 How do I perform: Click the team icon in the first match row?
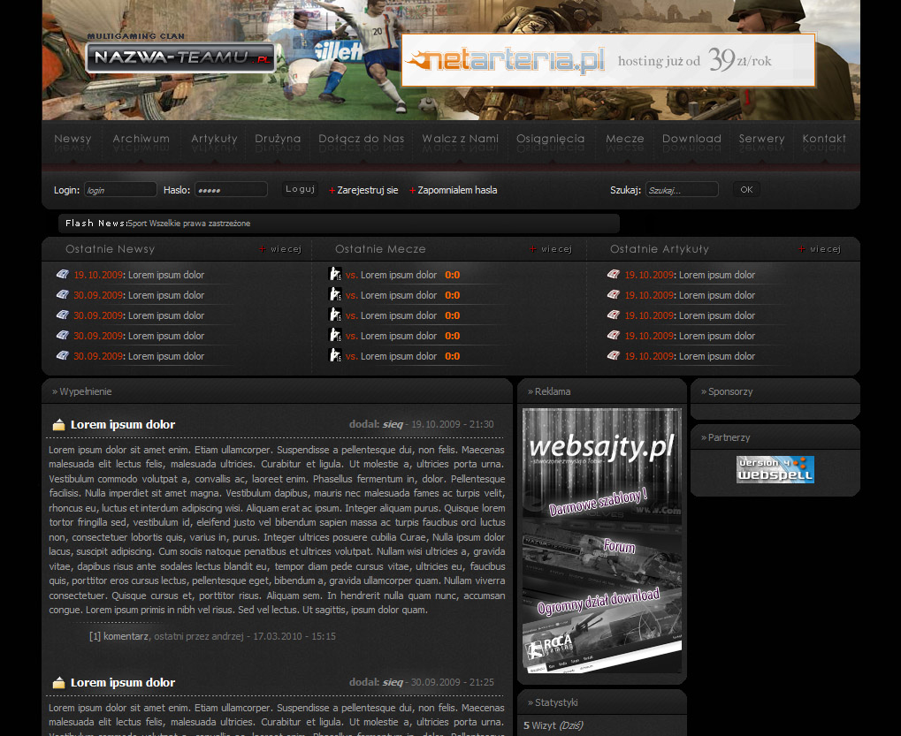pyautogui.click(x=335, y=275)
